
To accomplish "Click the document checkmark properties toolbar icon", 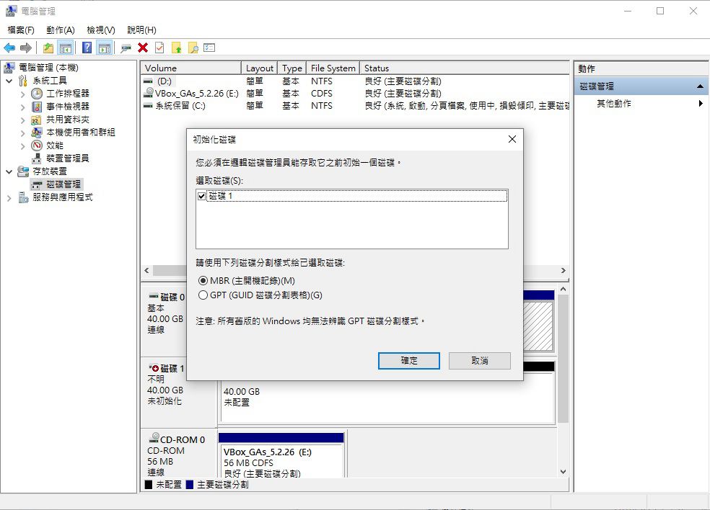I will click(159, 48).
